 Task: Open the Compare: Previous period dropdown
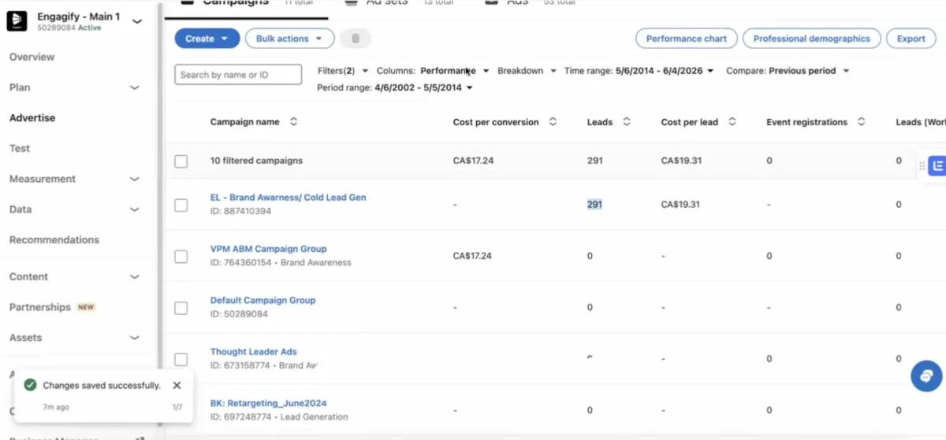[x=788, y=71]
